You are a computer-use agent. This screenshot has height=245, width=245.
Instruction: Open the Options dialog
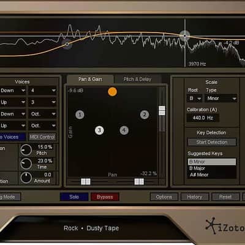tap(164, 197)
